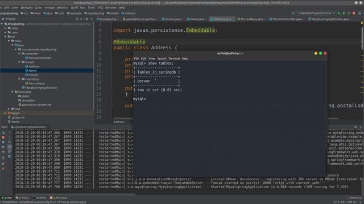Viewport: 364px width, 204px height.
Task: Close Run panel with red X icon
Action: tap(3, 169)
